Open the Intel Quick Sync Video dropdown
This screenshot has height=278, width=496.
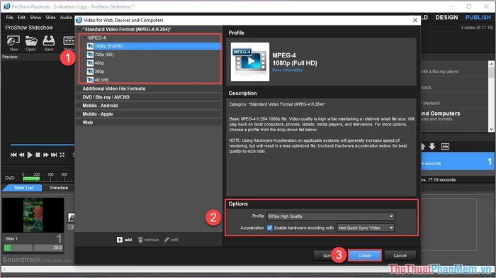(x=366, y=228)
